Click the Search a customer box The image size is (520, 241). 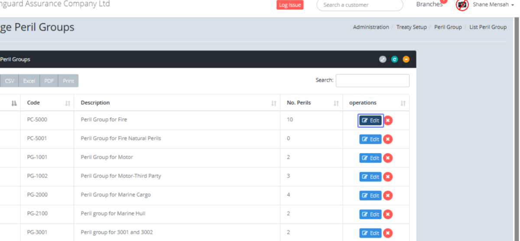(x=360, y=5)
